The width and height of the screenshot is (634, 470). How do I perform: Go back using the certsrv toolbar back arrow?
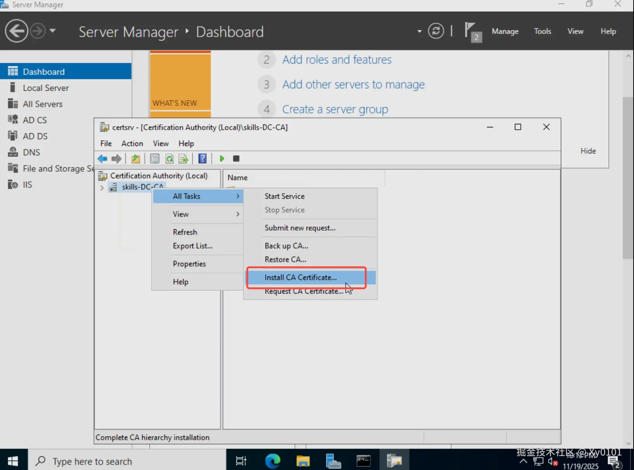pyautogui.click(x=102, y=158)
